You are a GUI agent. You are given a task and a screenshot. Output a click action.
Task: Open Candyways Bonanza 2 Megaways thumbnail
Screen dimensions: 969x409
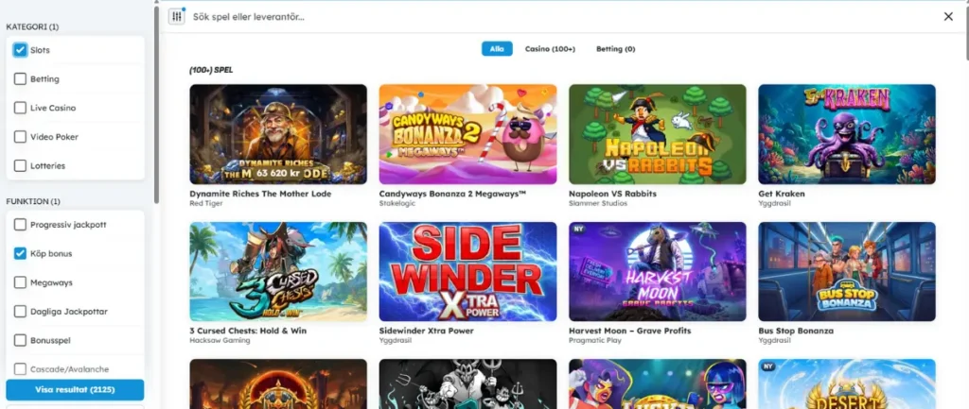pos(467,134)
